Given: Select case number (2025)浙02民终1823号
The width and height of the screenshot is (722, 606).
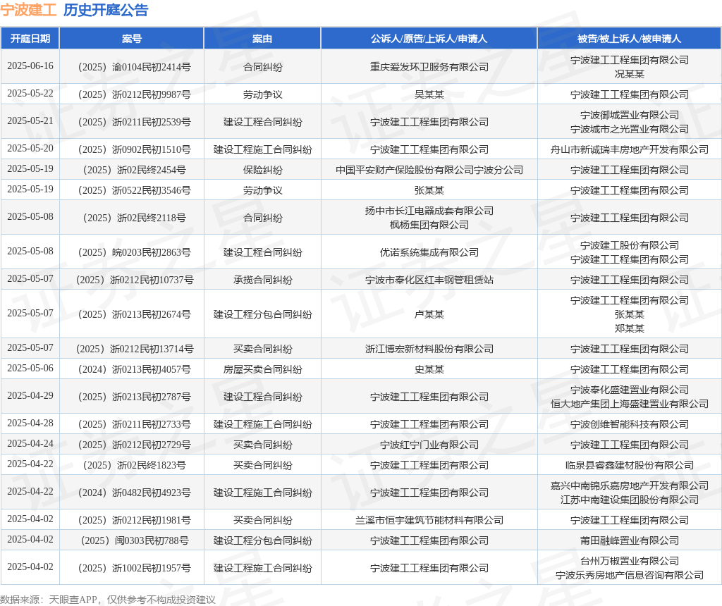Looking at the screenshot, I should point(134,465).
